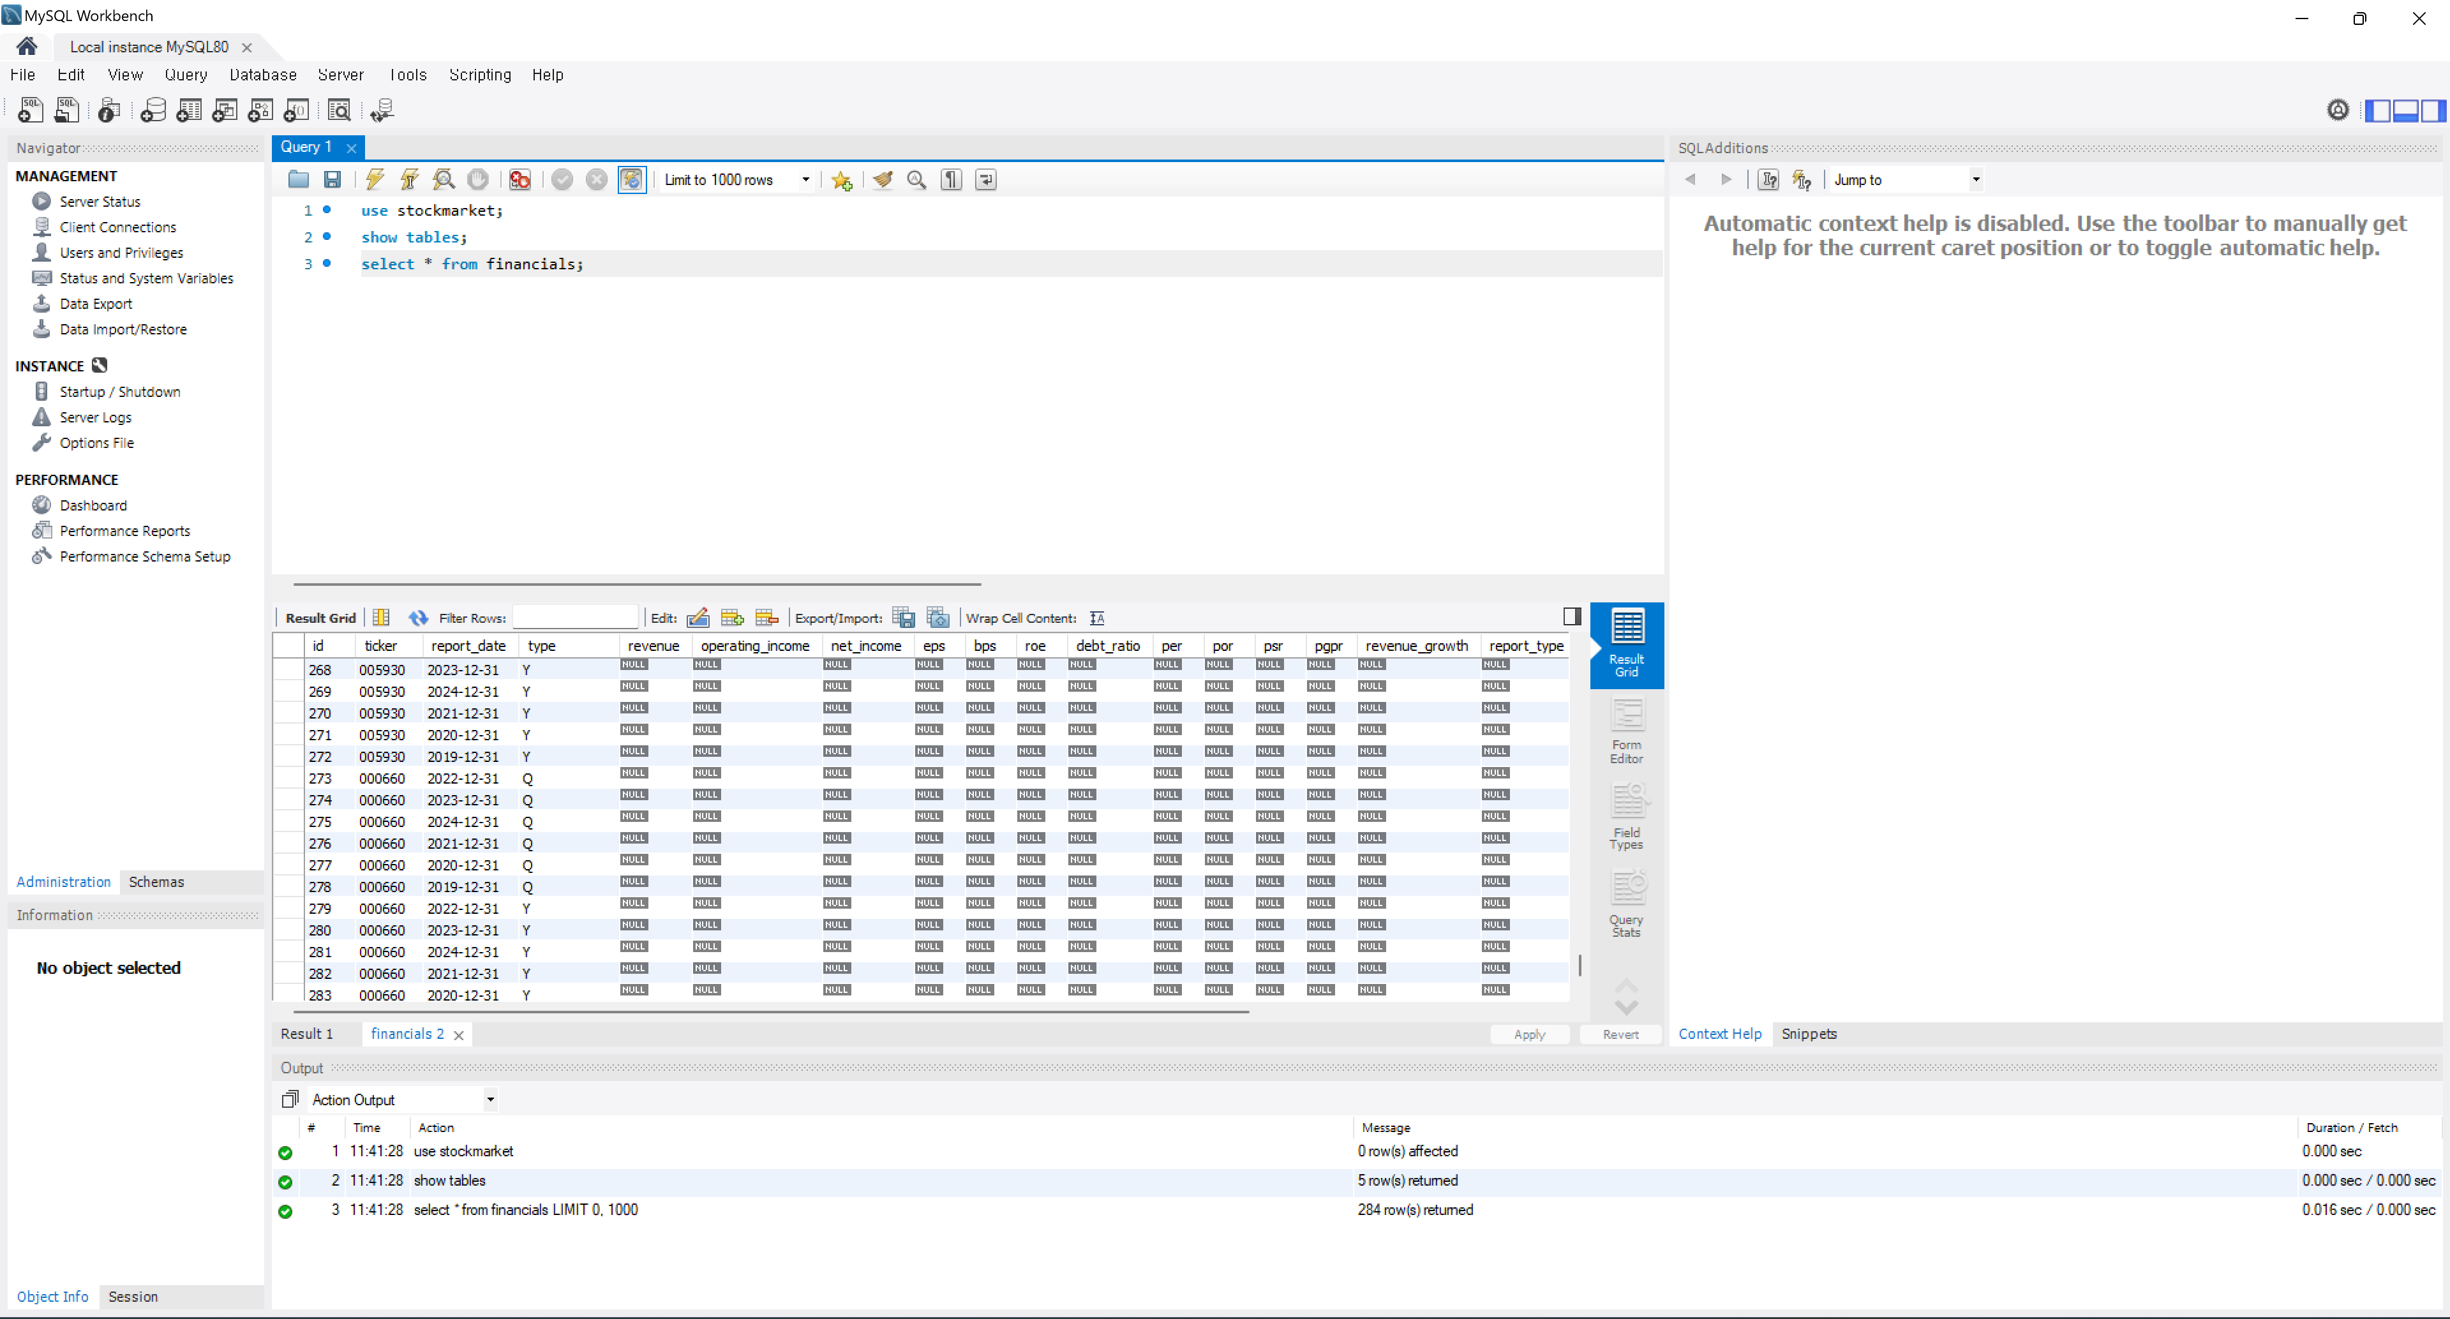This screenshot has height=1319, width=2450.
Task: Save the script using floppy icon
Action: 332,180
